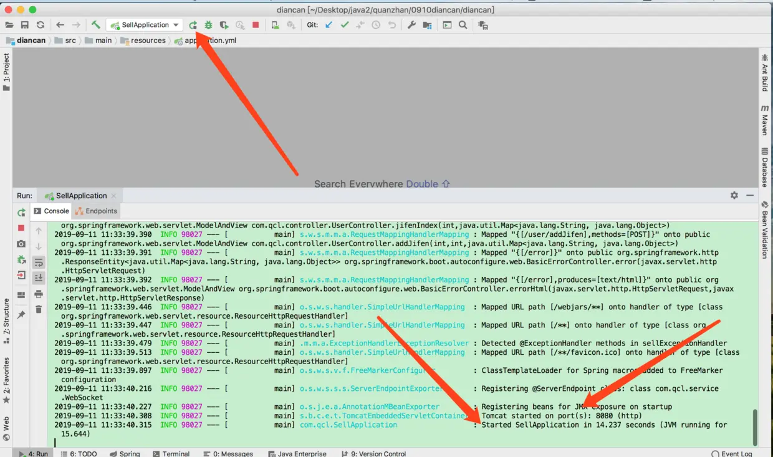Image resolution: width=773 pixels, height=457 pixels.
Task: Select resources breadcrumb folder
Action: click(143, 41)
